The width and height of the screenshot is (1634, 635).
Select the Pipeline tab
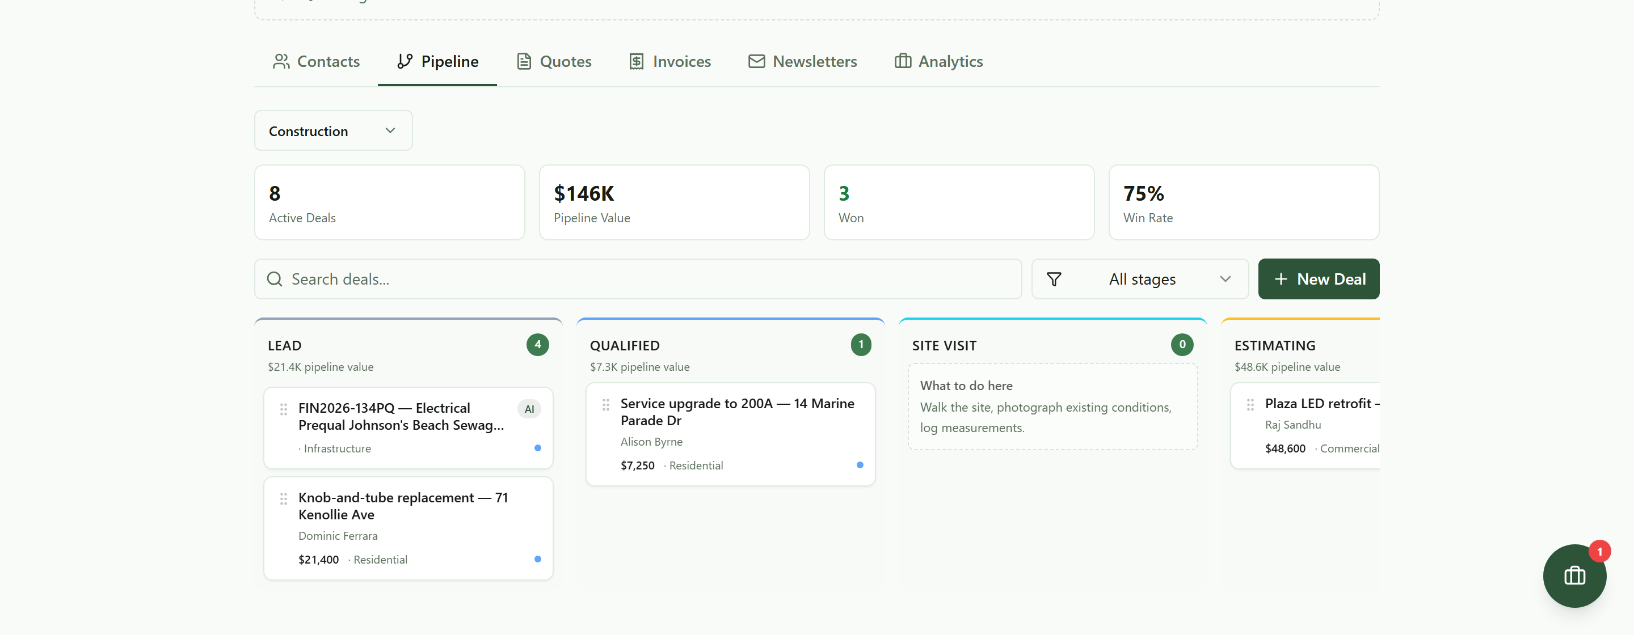pos(437,61)
